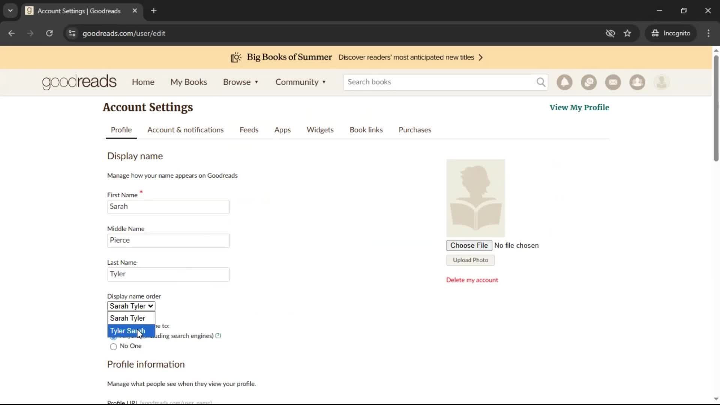
Task: Choose the Tyler Sarah option
Action: 131,331
